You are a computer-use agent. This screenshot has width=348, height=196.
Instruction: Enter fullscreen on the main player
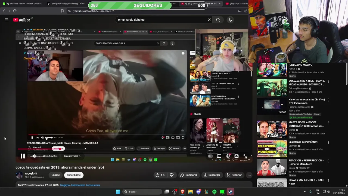click(x=245, y=156)
